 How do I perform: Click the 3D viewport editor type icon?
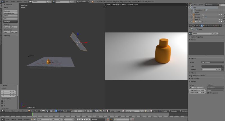click(3, 111)
